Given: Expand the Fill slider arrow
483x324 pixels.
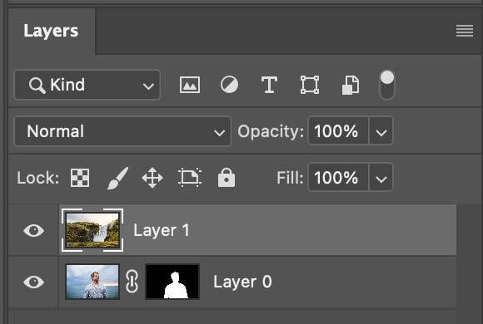Looking at the screenshot, I should pyautogui.click(x=381, y=178).
